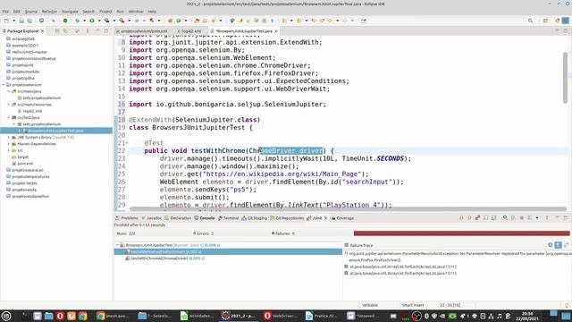Open the Opera icon in taskbar launcher
This screenshot has height=322, width=572.
click(60, 316)
